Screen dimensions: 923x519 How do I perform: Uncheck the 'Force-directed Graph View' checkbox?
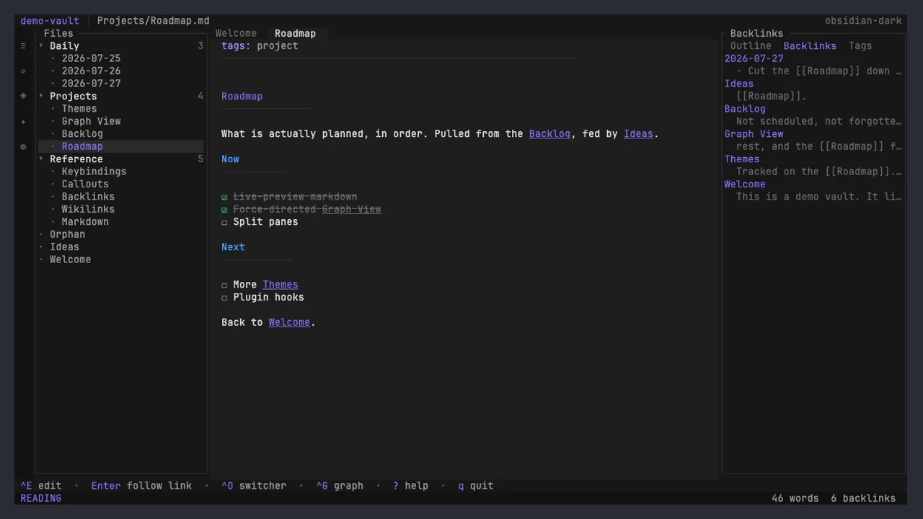(224, 210)
